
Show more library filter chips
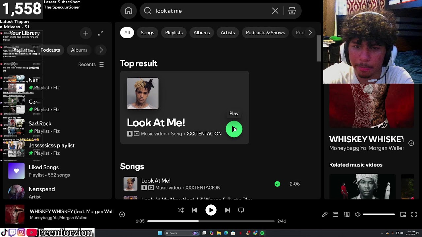101,50
